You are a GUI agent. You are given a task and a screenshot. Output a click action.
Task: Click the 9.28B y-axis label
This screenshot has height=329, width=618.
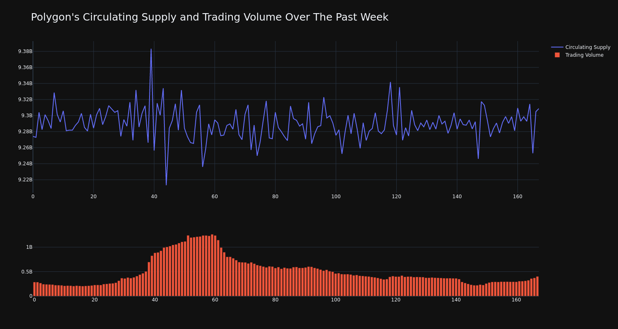click(x=25, y=132)
